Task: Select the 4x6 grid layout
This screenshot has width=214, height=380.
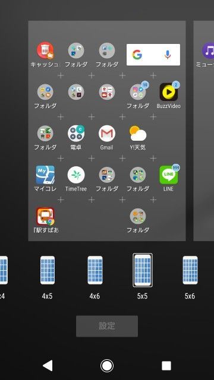Action: pyautogui.click(x=95, y=270)
